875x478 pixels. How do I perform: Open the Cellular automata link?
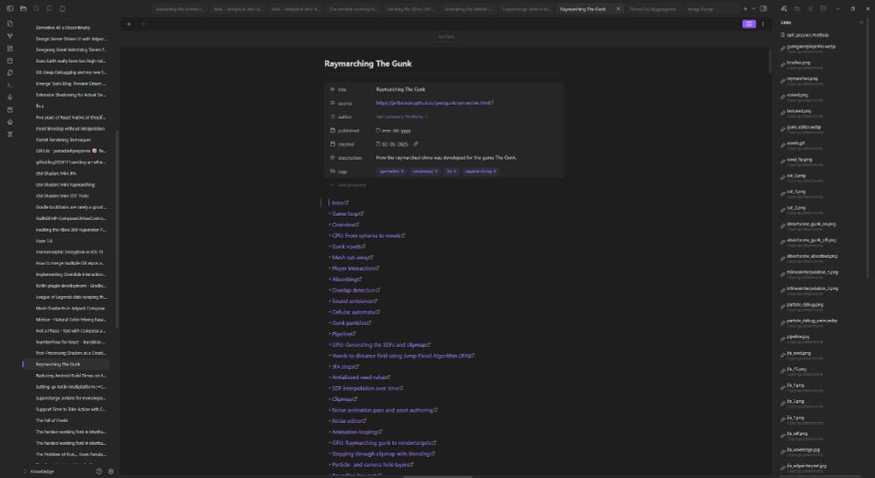[355, 312]
